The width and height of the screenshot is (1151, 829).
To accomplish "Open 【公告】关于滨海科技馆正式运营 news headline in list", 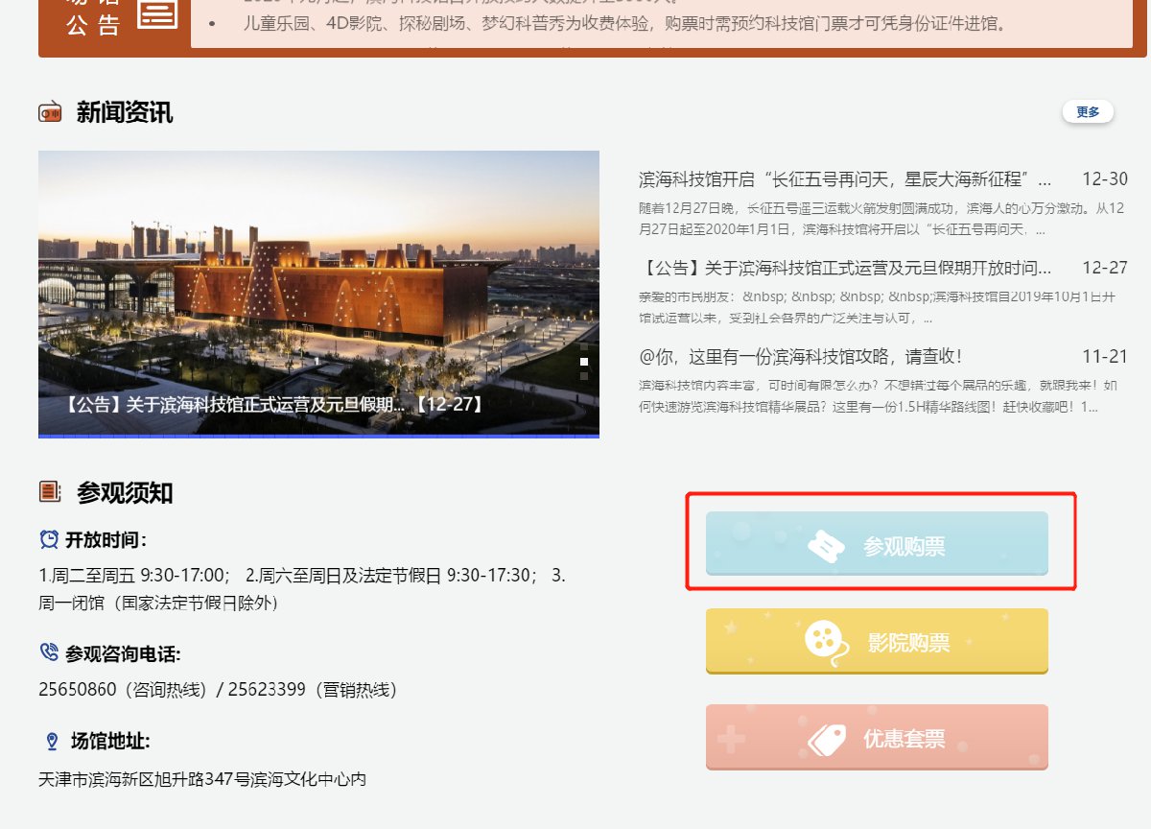I will tap(845, 267).
